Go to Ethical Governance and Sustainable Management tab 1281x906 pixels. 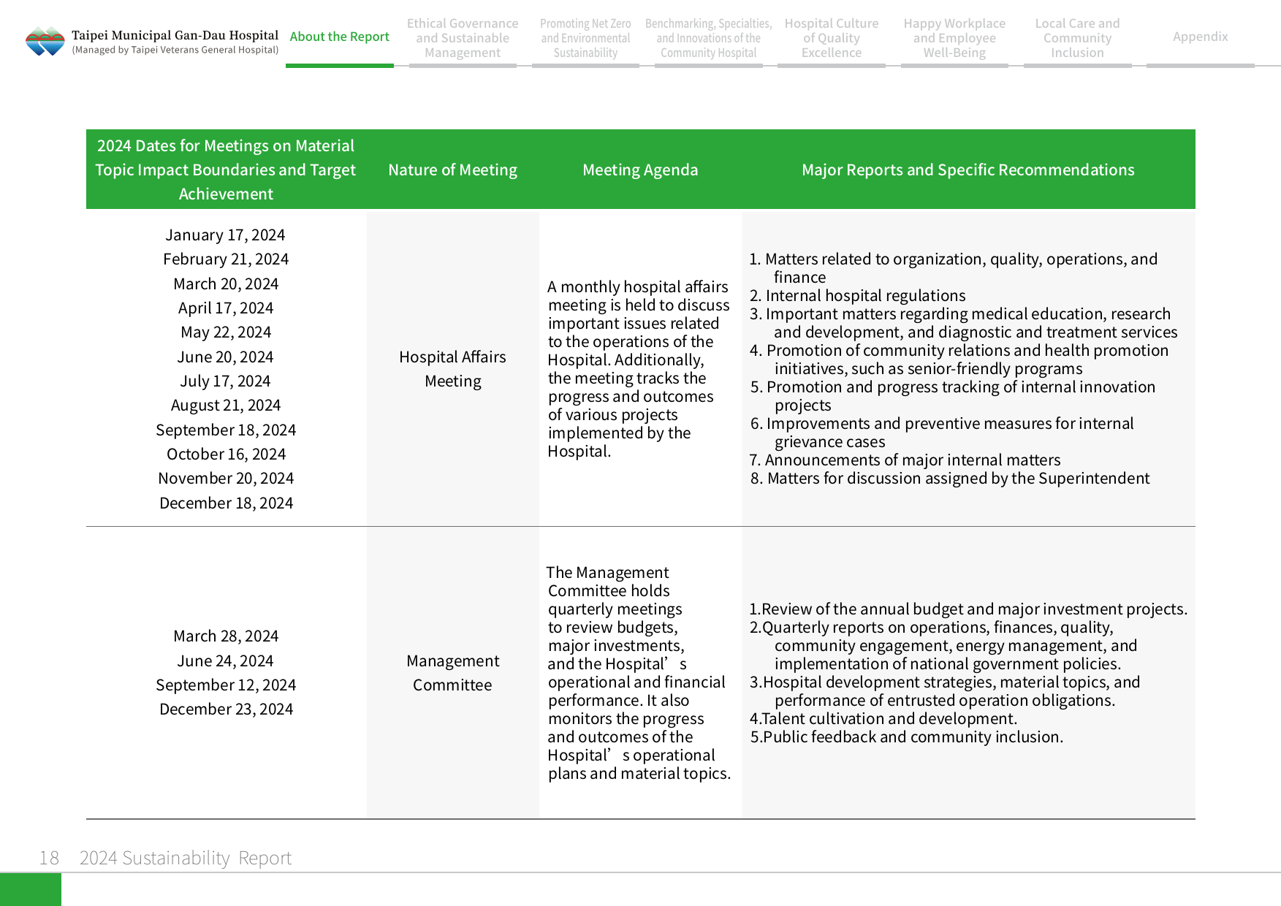coord(463,38)
